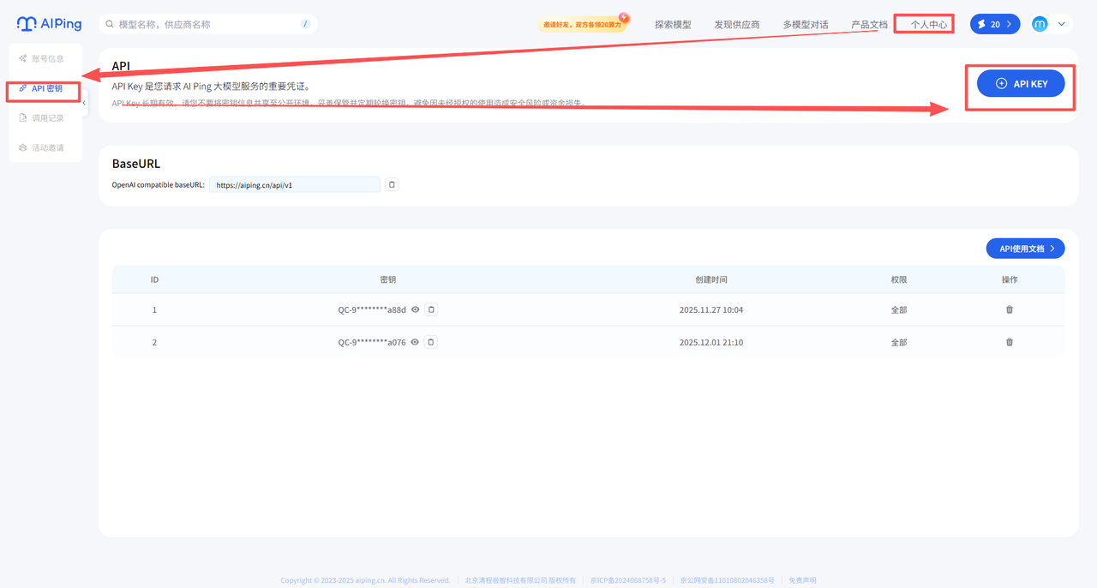Delete the key created 2025.11.27 10:04
Viewport: 1097px width, 588px height.
coord(1010,309)
